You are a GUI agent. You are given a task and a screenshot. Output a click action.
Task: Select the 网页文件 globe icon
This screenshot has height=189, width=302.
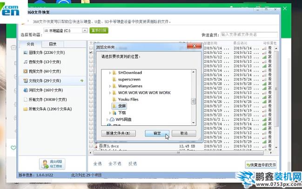pyautogui.click(x=25, y=90)
